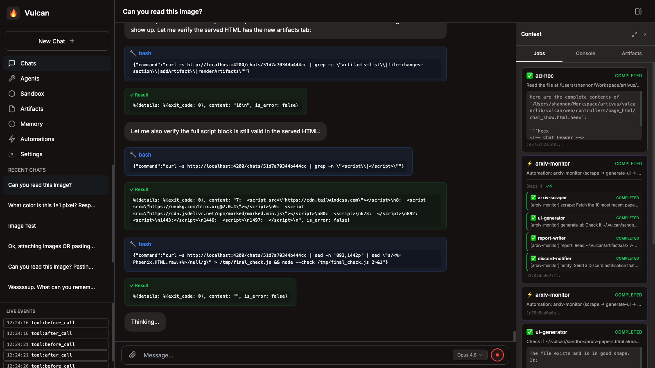Start a New Chat
The image size is (655, 368).
(x=57, y=41)
